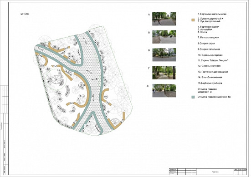Click the circled 14 marker on the plan
This screenshot has height=177, width=251.
106,97
